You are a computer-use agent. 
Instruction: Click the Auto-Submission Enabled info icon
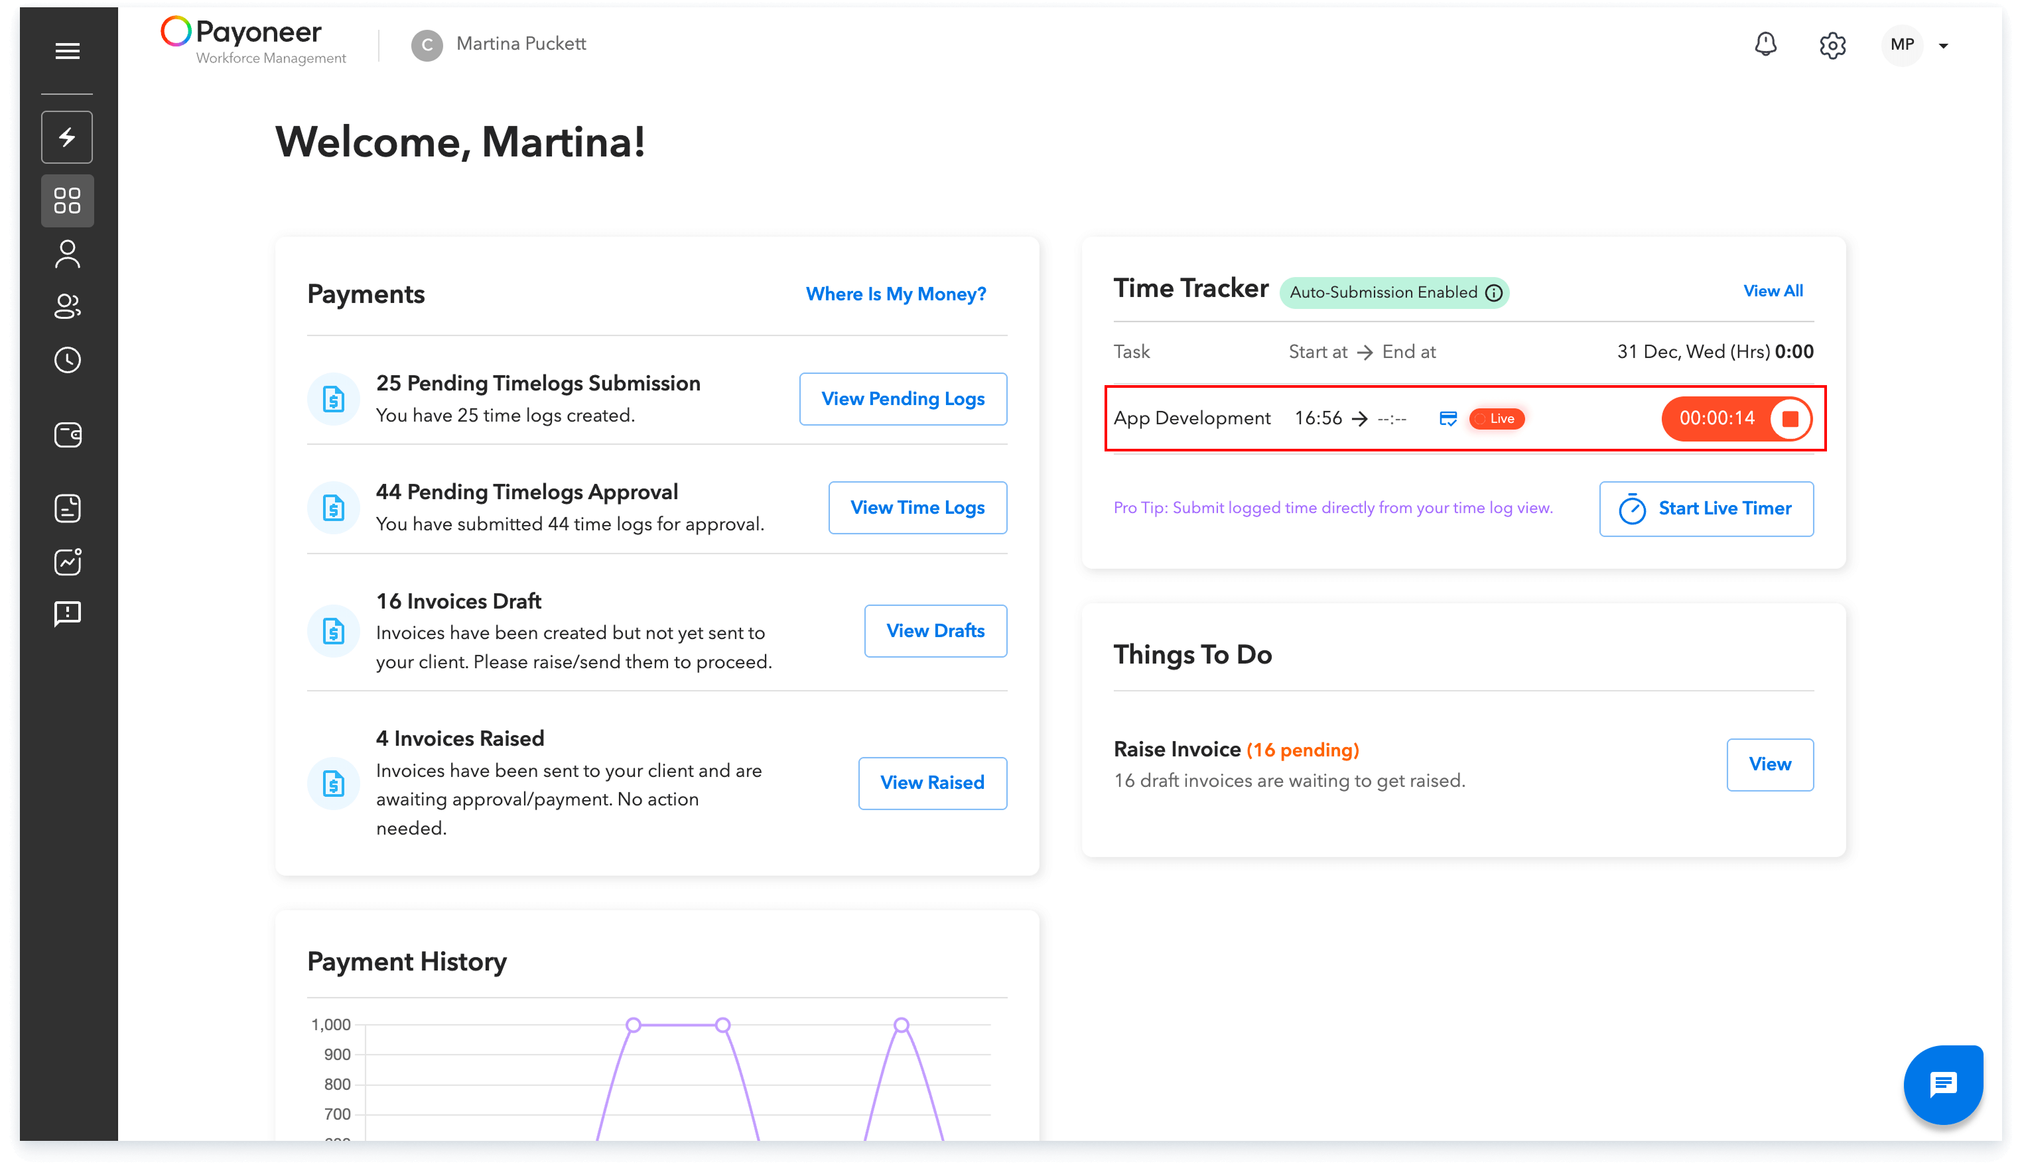click(x=1493, y=293)
